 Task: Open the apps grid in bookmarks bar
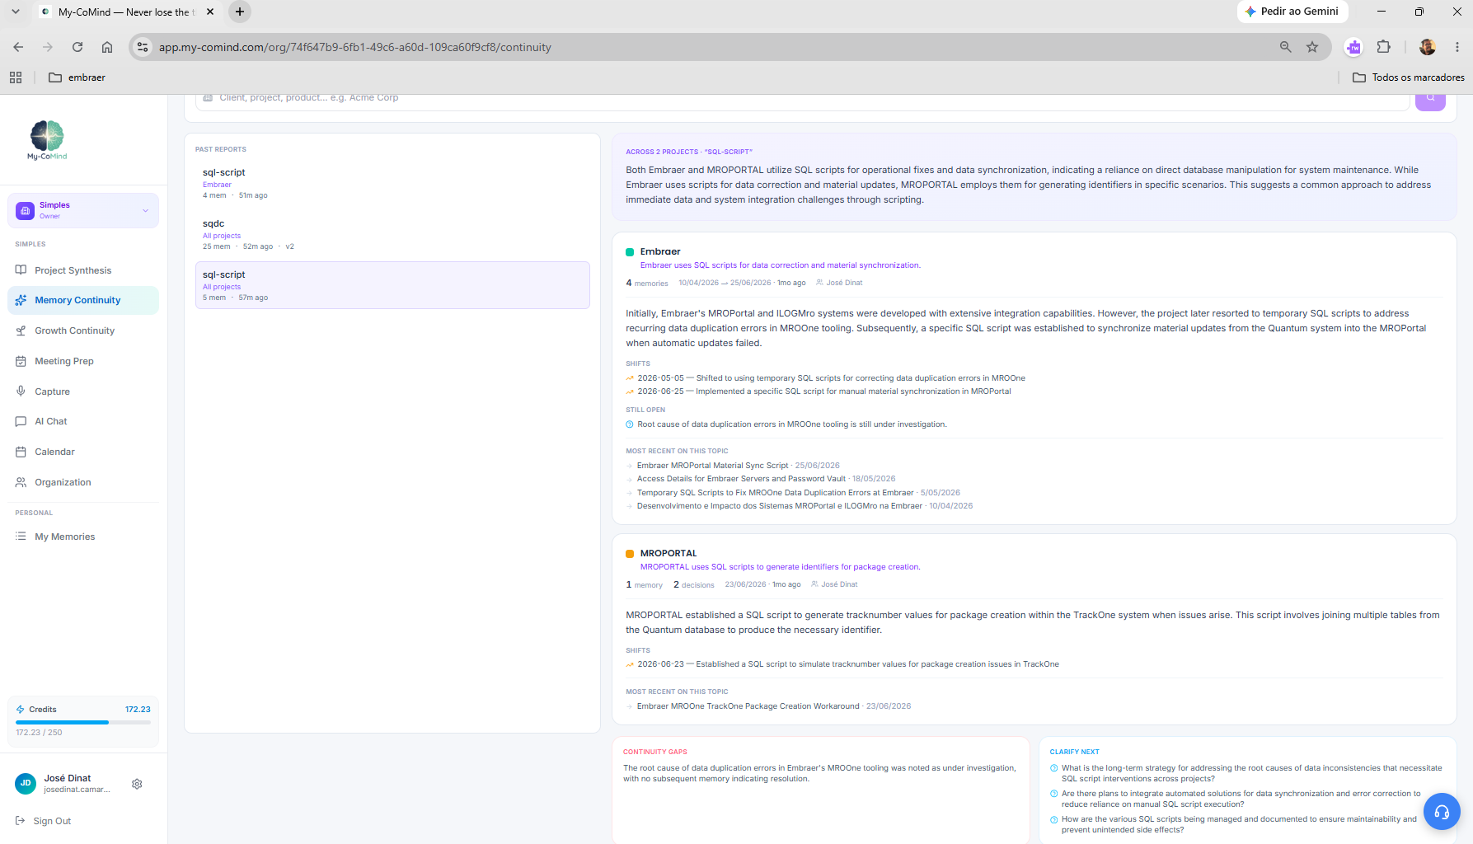coord(16,77)
